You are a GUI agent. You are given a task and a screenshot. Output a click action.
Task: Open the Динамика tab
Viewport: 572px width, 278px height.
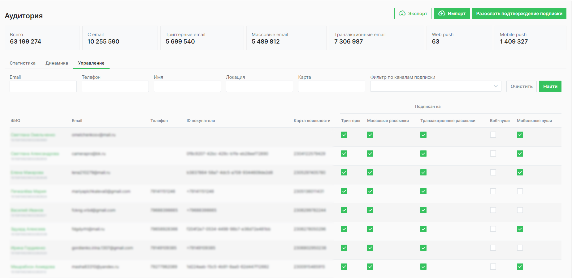tap(57, 63)
